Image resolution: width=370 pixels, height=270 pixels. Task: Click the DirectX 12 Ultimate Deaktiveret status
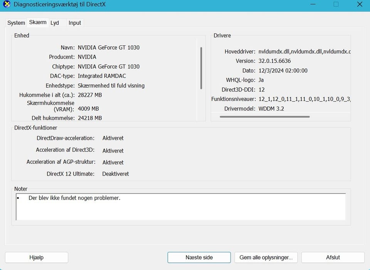coord(116,174)
